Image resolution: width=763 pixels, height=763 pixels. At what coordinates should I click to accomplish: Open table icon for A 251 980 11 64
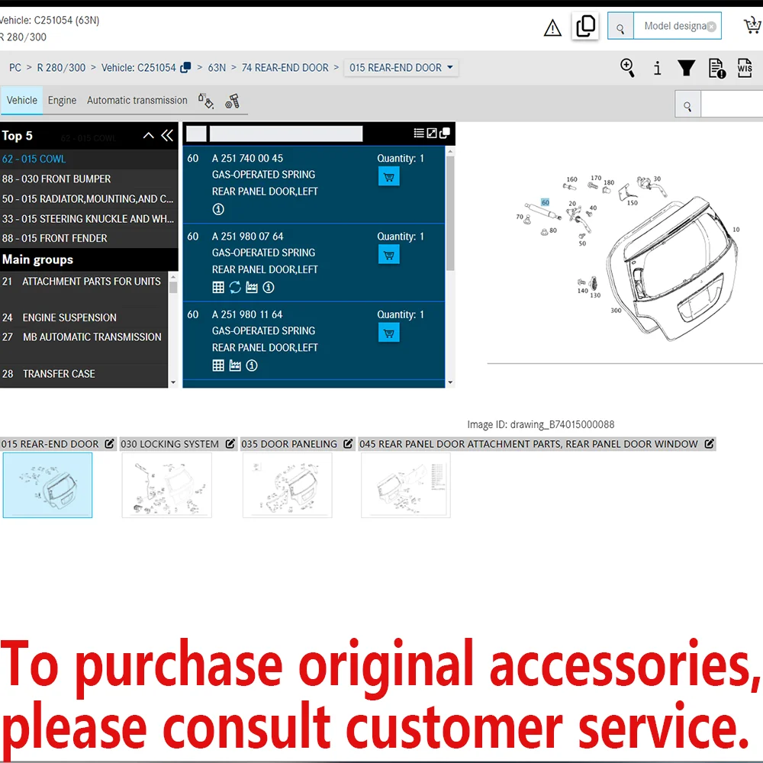tap(218, 365)
